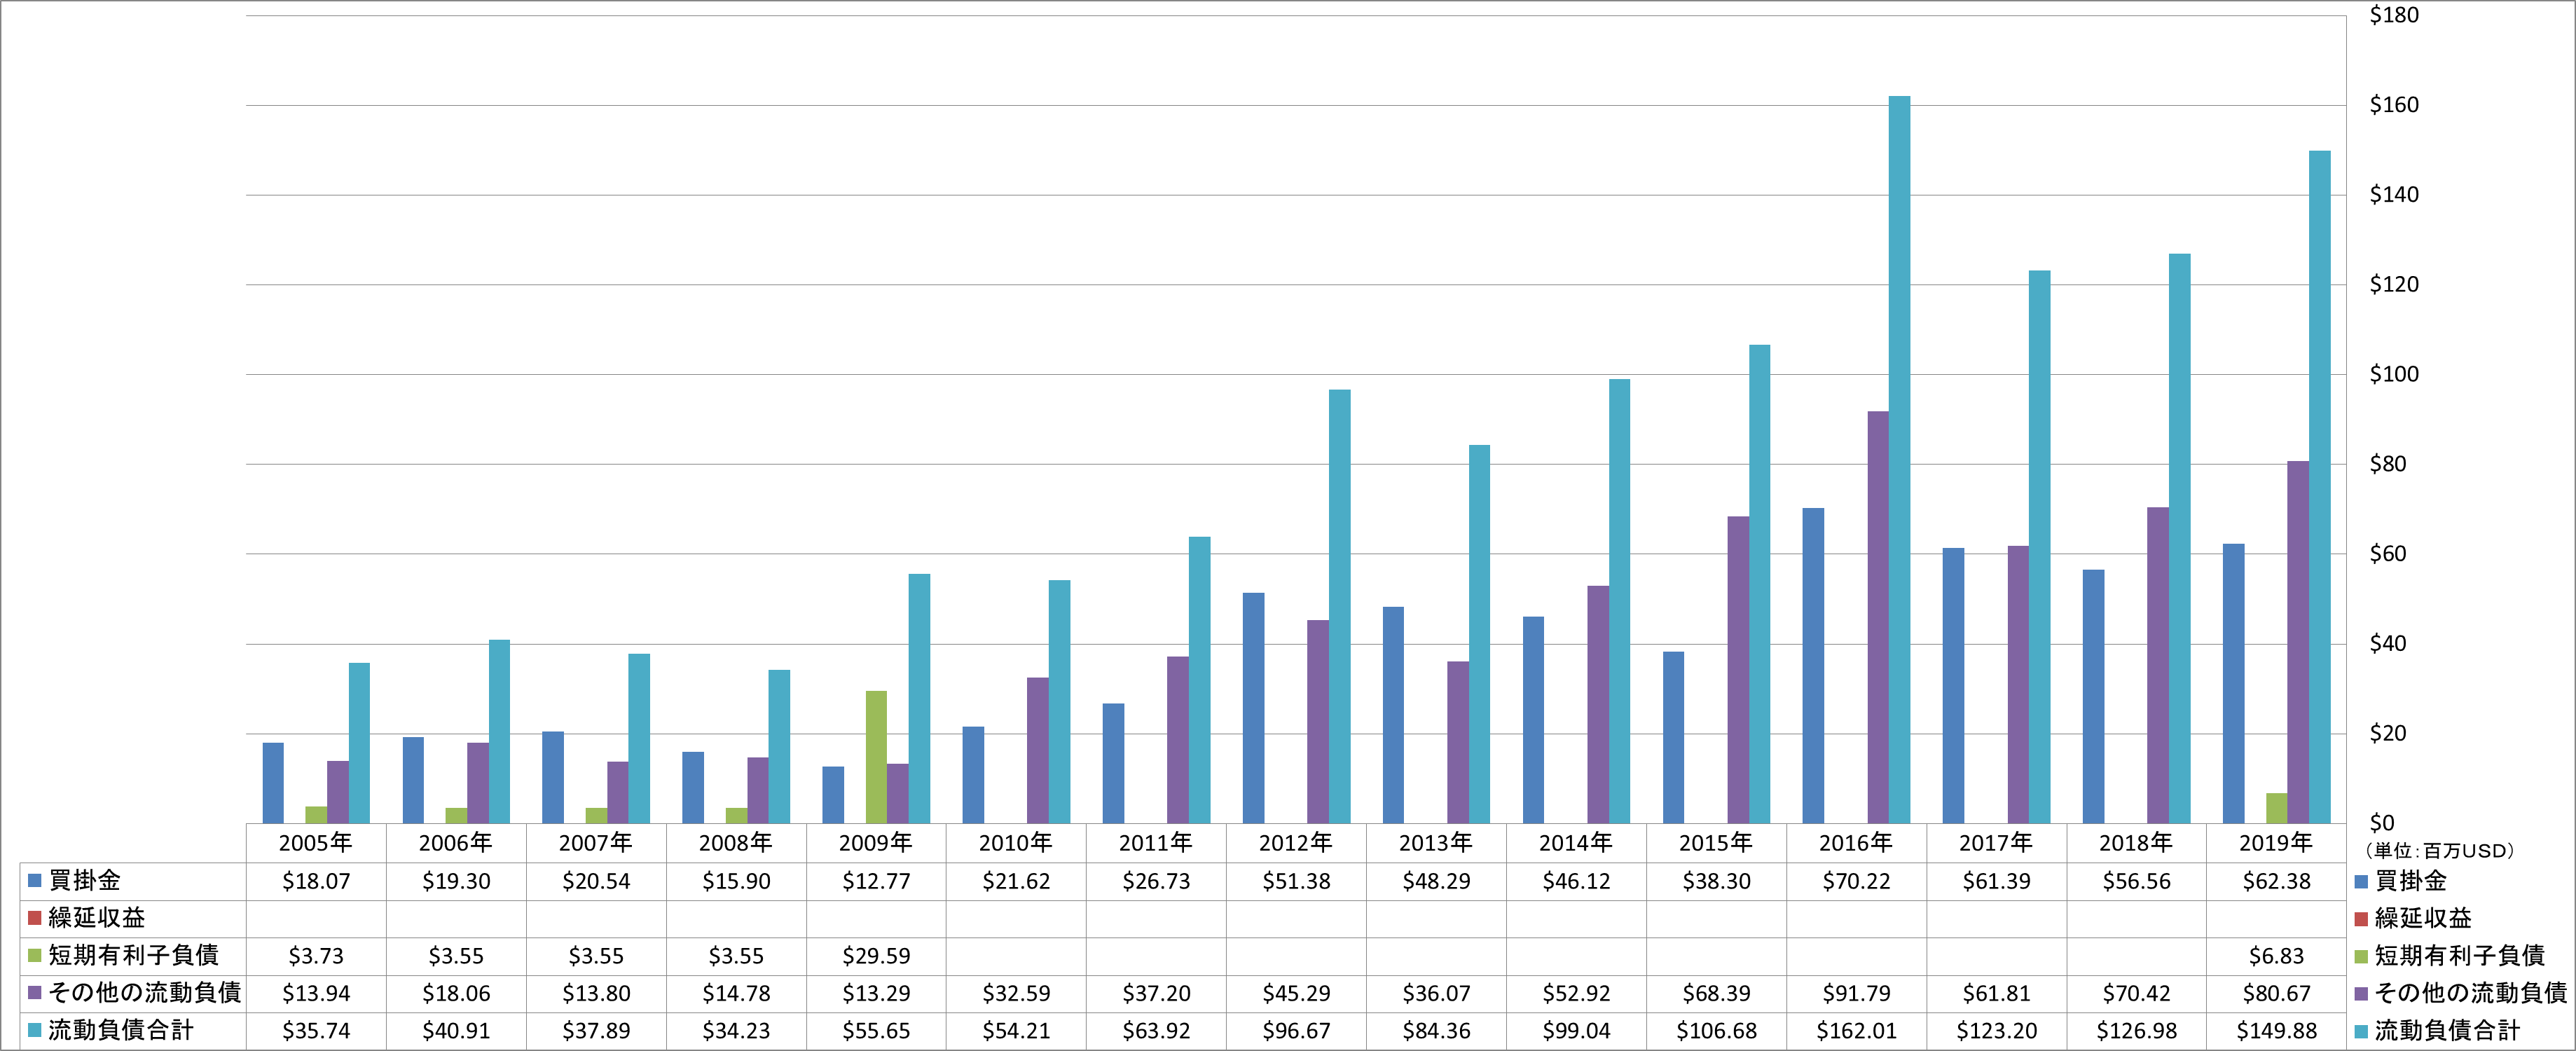Select the 2005 blue accounts payable bar

pyautogui.click(x=273, y=783)
